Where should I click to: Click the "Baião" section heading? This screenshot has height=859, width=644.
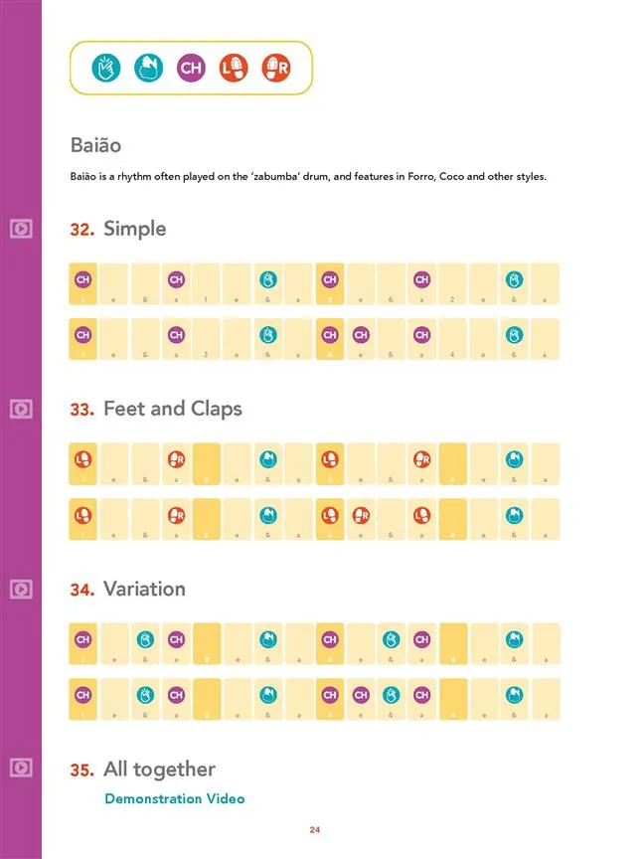tap(95, 145)
